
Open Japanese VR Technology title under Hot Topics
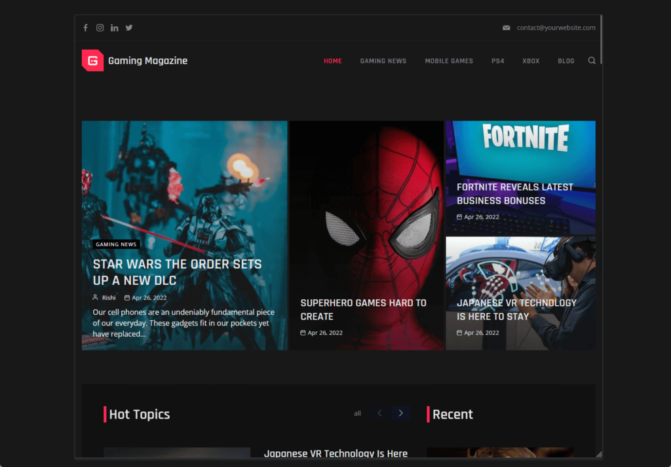pyautogui.click(x=336, y=453)
